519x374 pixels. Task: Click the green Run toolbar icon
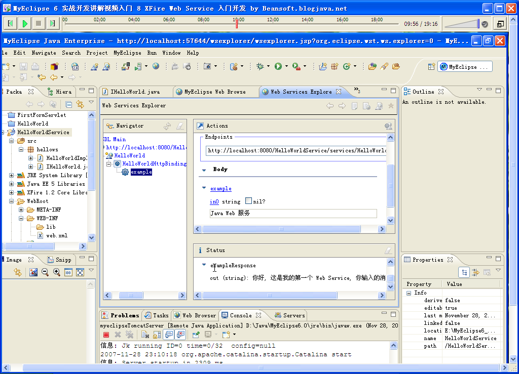[278, 66]
